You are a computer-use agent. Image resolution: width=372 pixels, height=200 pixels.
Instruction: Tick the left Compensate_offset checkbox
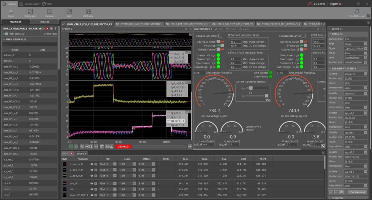(220, 36)
